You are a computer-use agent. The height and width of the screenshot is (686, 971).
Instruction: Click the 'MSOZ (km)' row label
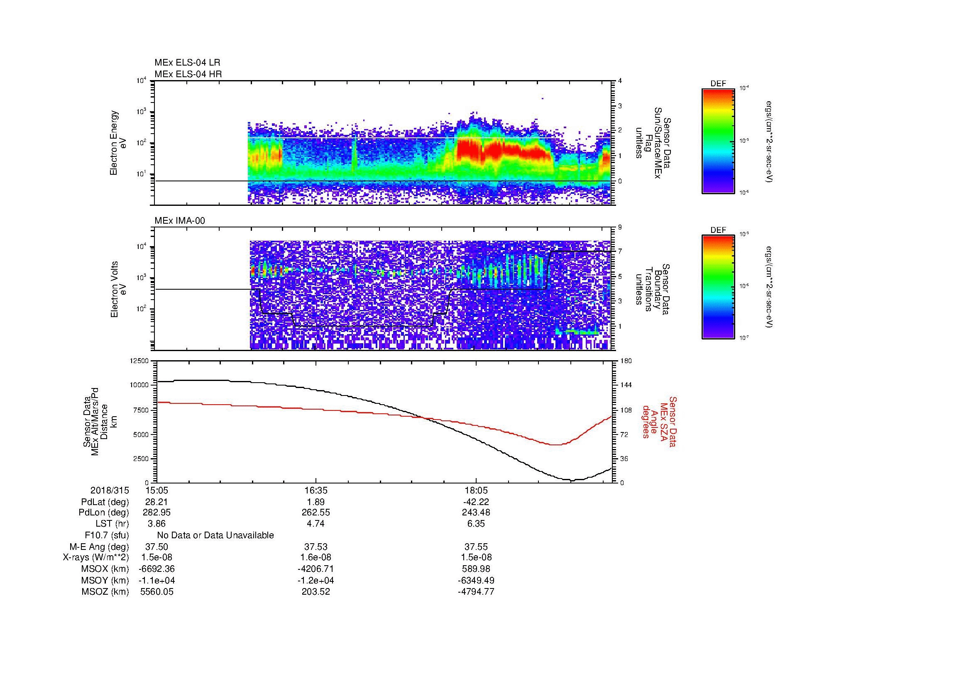105,592
